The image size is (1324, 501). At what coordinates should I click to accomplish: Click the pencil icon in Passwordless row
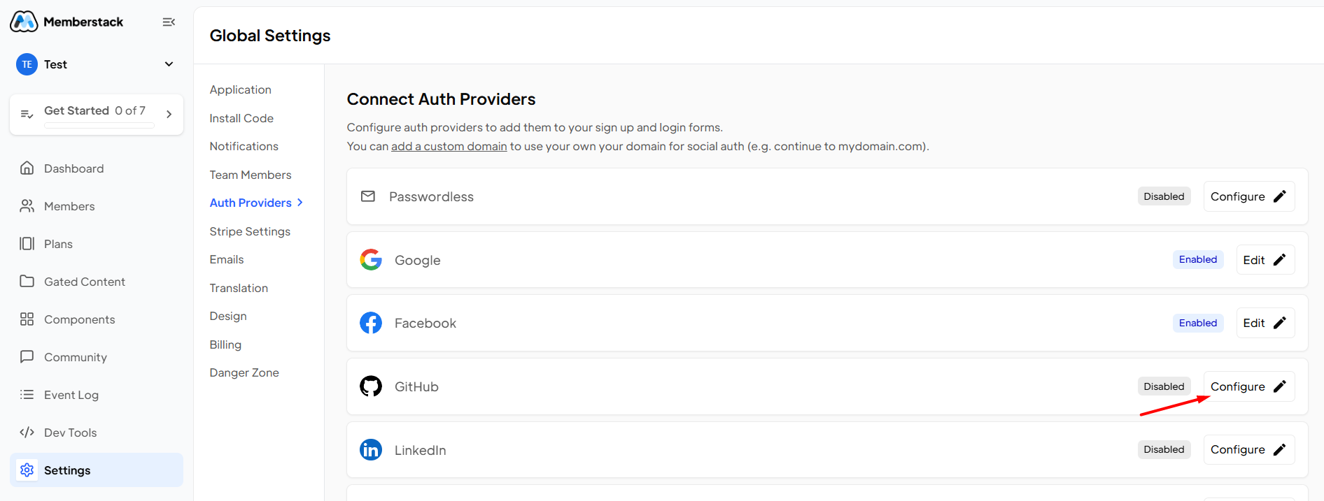1280,196
